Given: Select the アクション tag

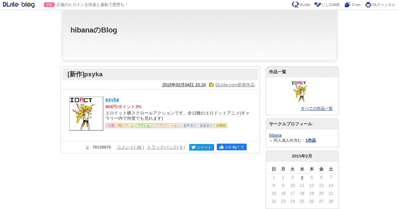Looking at the screenshot, I should [x=145, y=126].
